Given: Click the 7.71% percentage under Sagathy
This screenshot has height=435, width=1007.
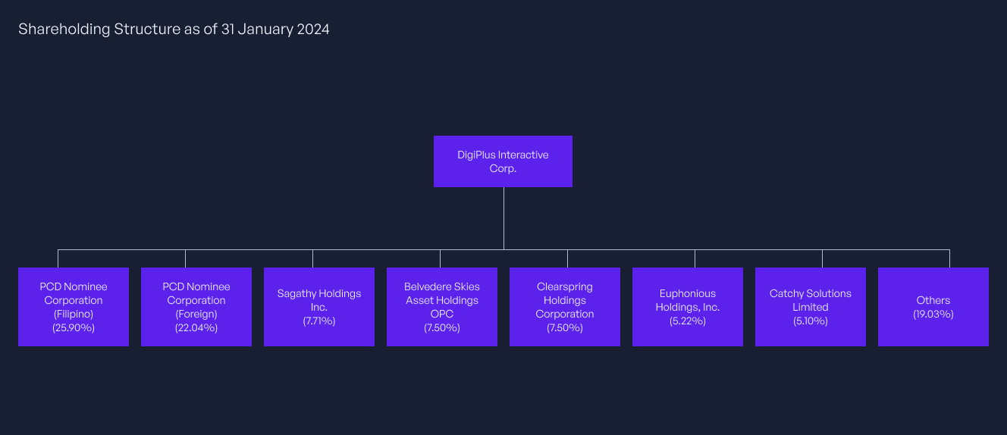Looking at the screenshot, I should click(x=319, y=321).
